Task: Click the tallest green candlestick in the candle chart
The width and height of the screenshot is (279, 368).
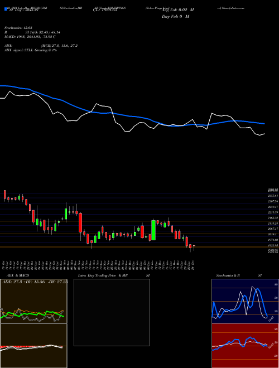Action: click(x=153, y=230)
